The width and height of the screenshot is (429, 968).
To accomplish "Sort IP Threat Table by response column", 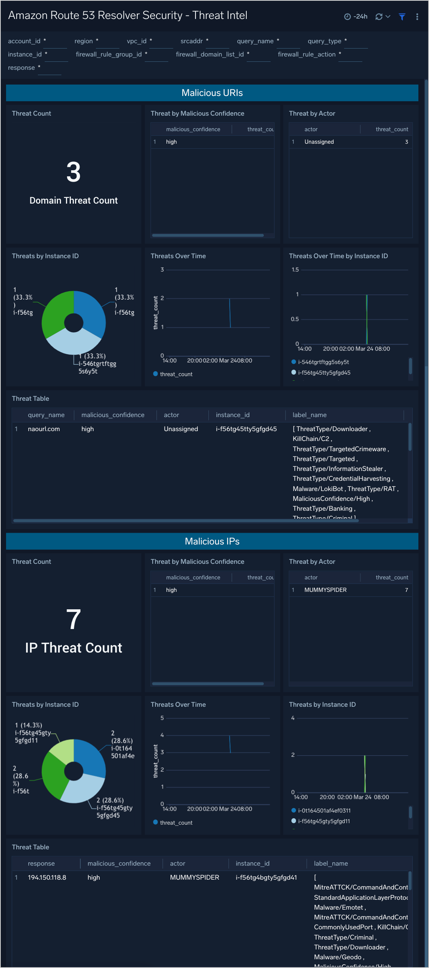I will click(41, 863).
